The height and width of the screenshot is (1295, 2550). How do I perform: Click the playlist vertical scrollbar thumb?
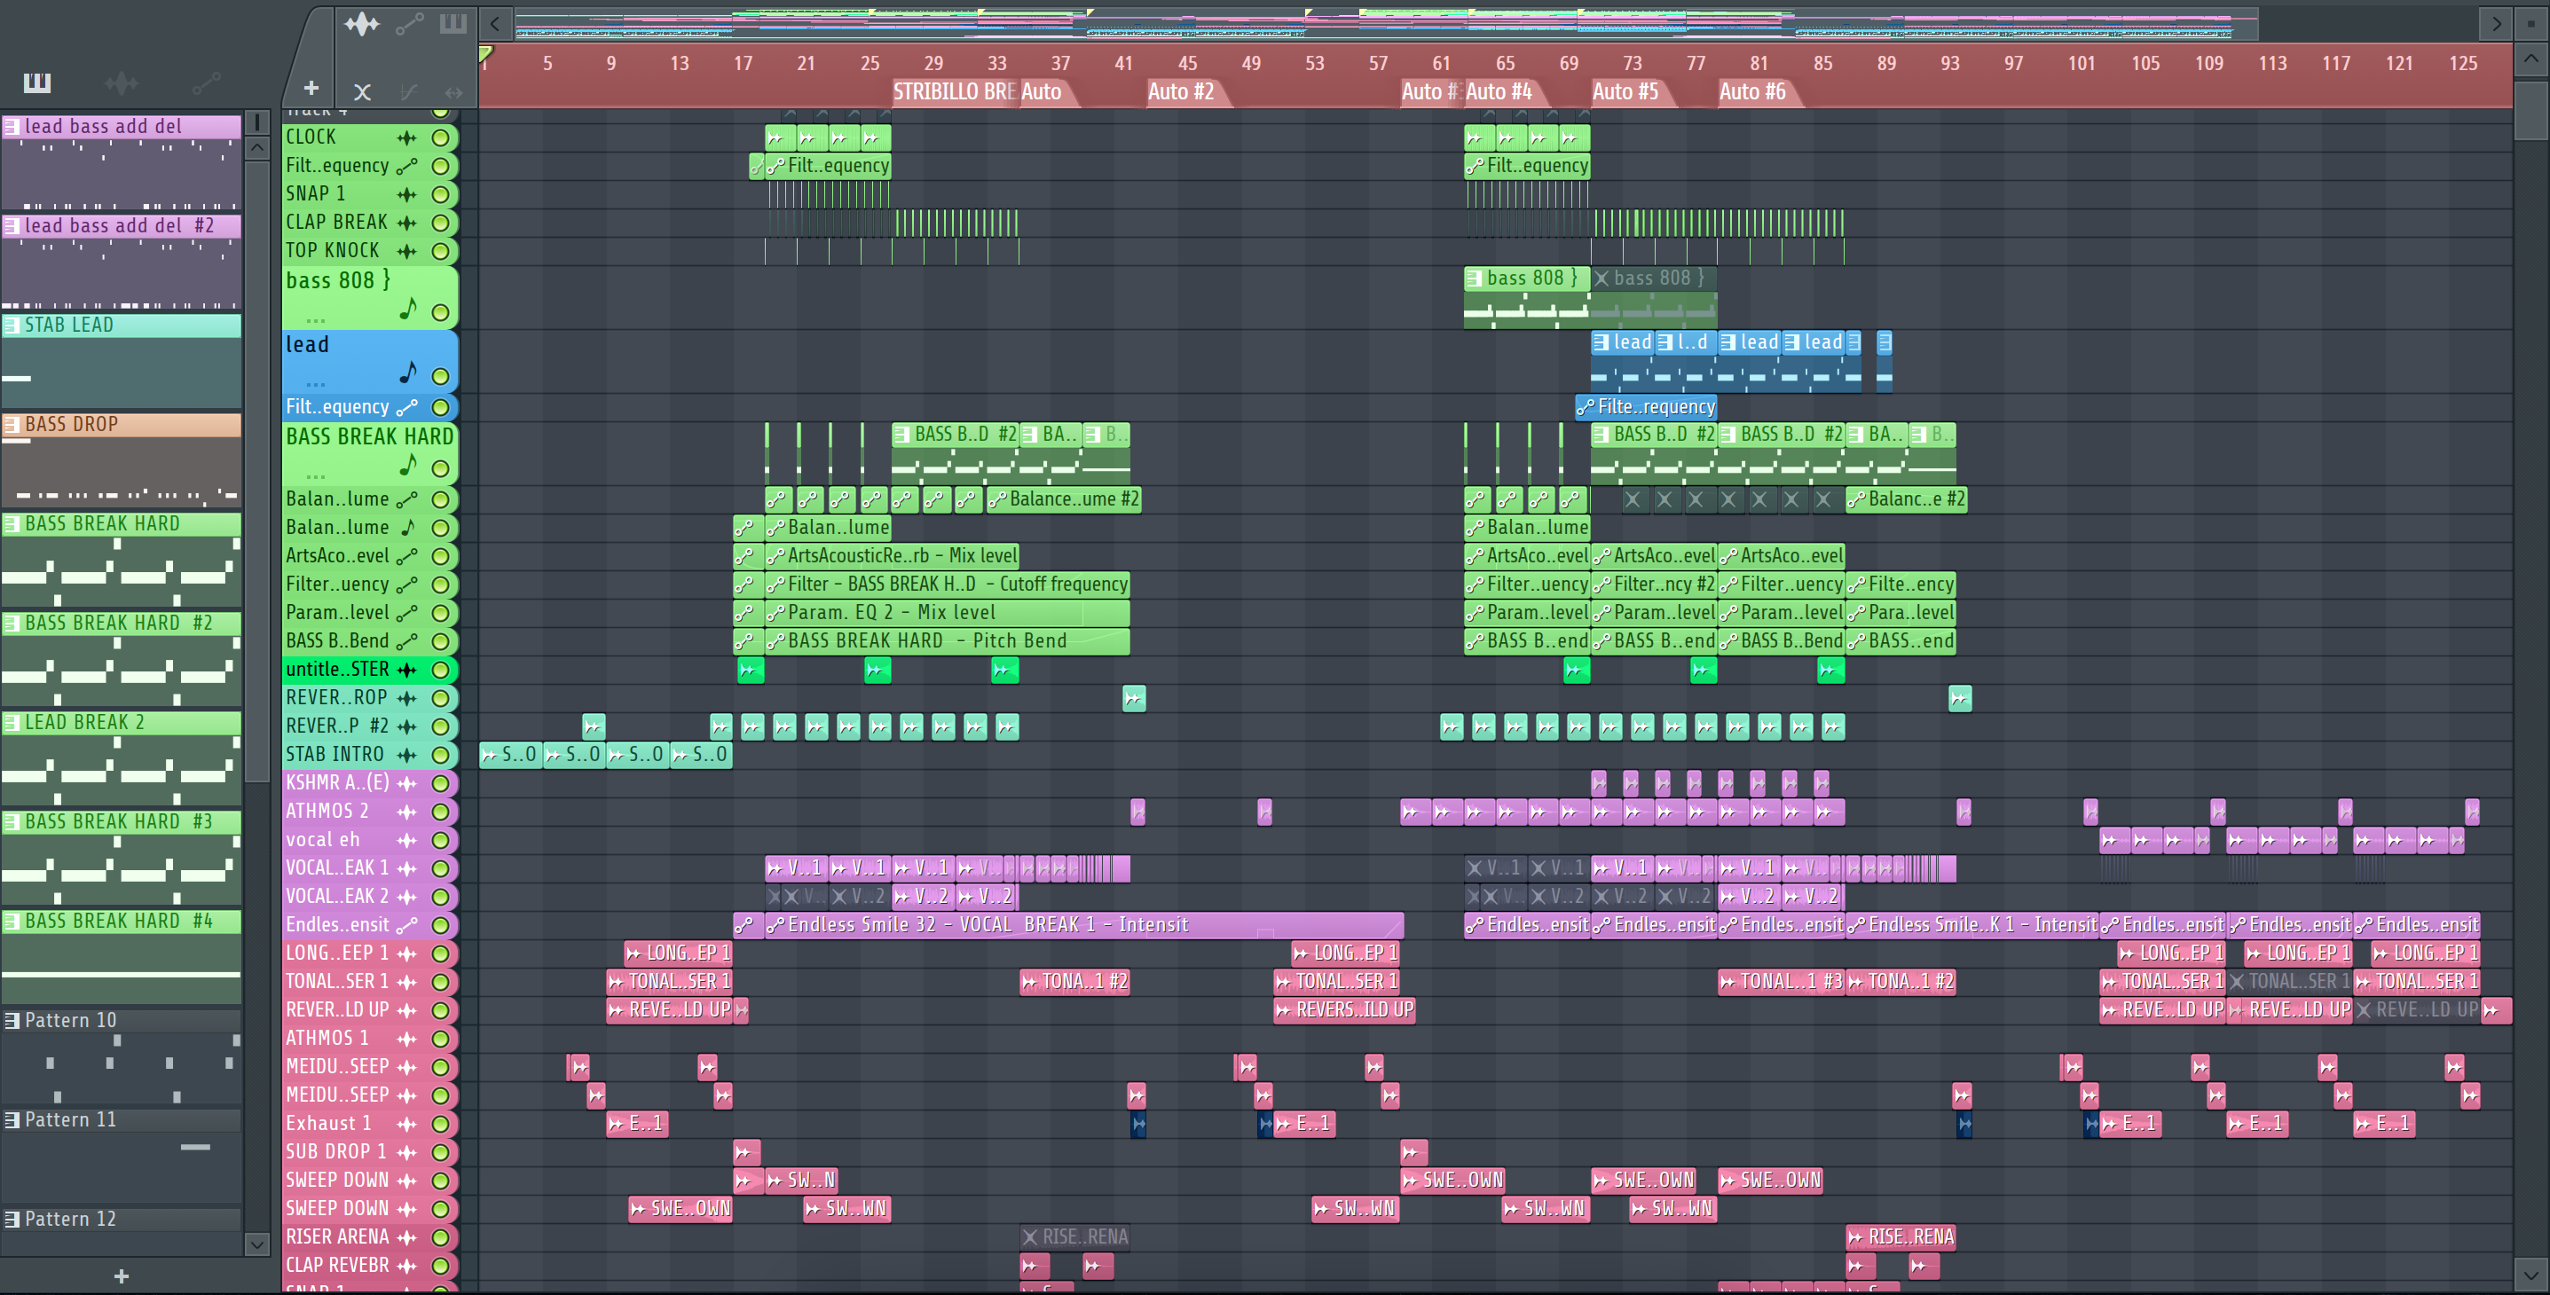click(x=2530, y=110)
